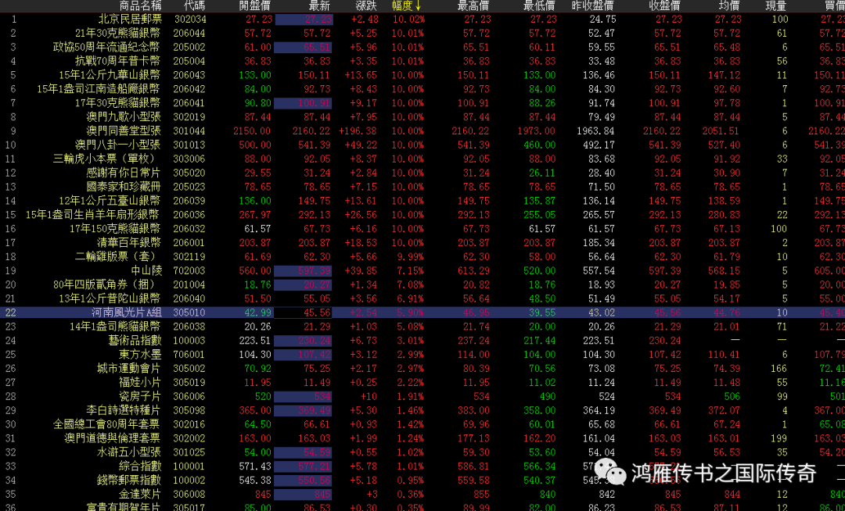Select the 21年30克熊貓銀幣 row name

tap(118, 33)
